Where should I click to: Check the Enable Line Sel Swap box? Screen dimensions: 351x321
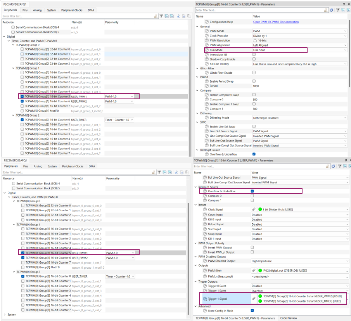pyautogui.click(x=254, y=126)
